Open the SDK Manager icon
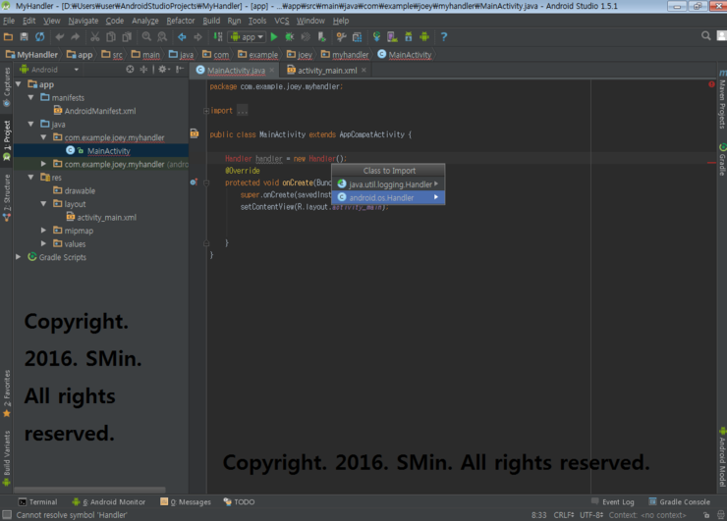The height and width of the screenshot is (521, 727). coord(409,36)
